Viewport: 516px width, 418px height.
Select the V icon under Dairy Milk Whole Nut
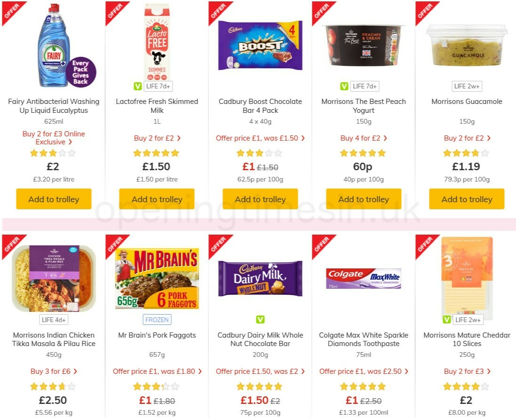coord(260,320)
